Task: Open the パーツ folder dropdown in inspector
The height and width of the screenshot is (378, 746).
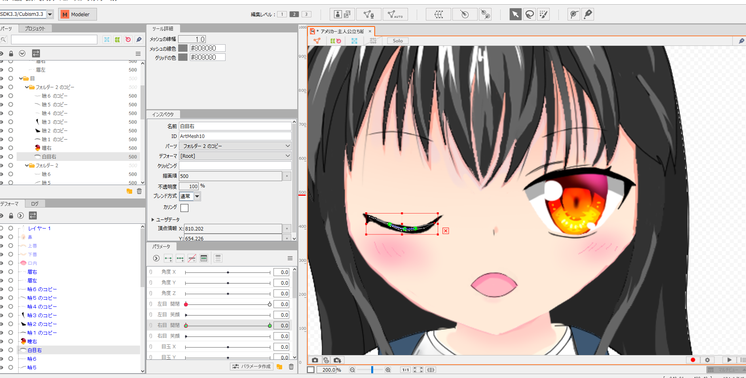Action: [235, 146]
